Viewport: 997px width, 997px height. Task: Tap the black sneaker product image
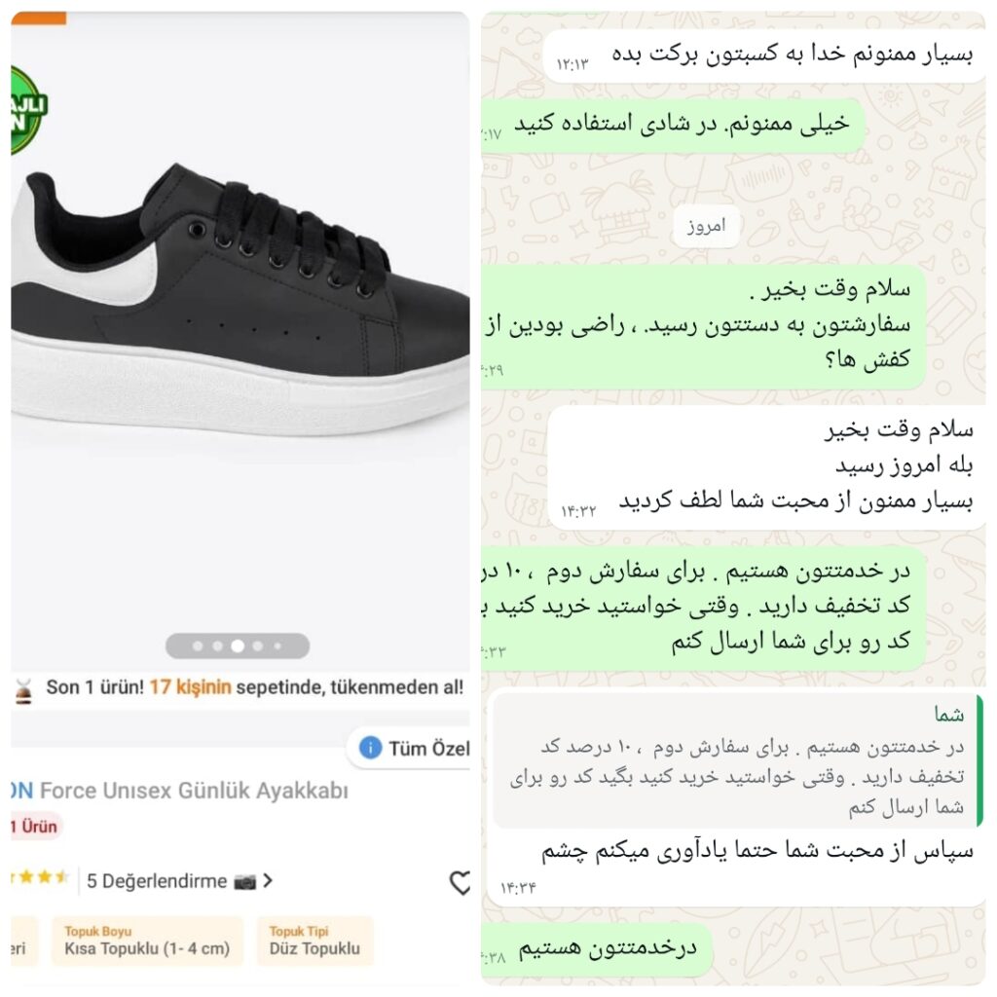coord(240,299)
